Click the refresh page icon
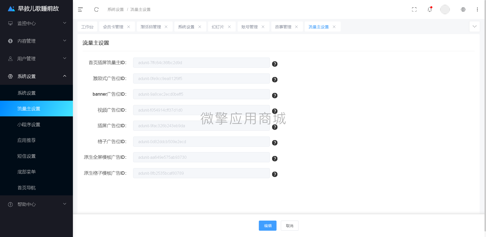Viewport: 486px width, 237px height. coord(96,10)
